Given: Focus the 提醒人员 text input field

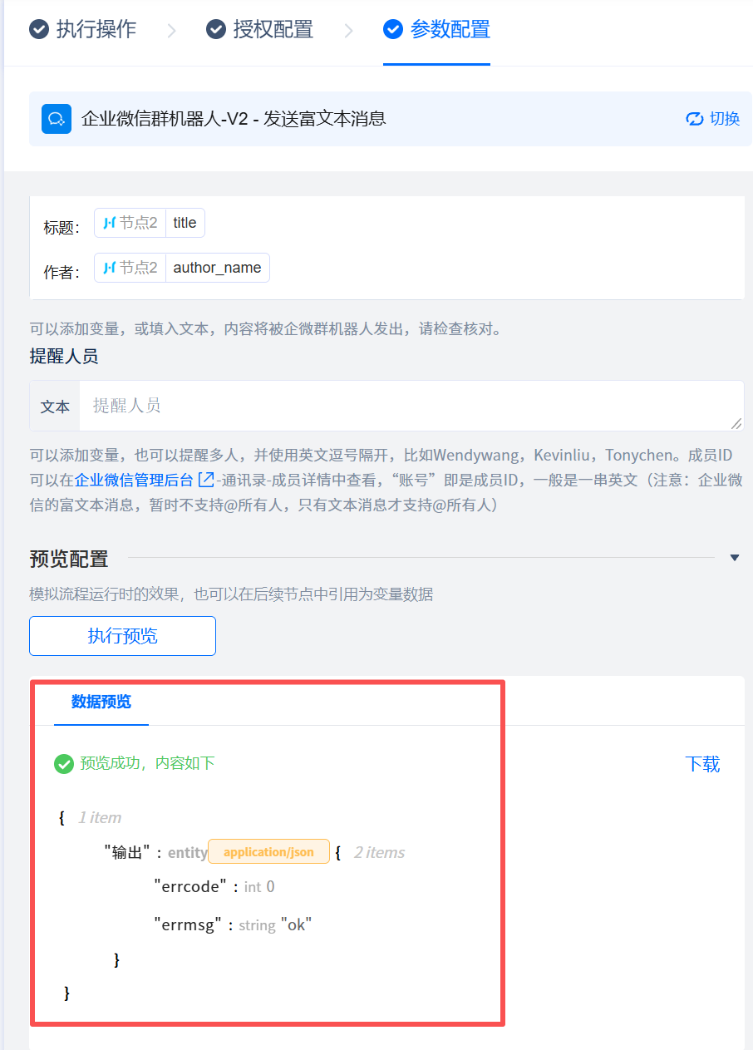Looking at the screenshot, I should (x=411, y=406).
